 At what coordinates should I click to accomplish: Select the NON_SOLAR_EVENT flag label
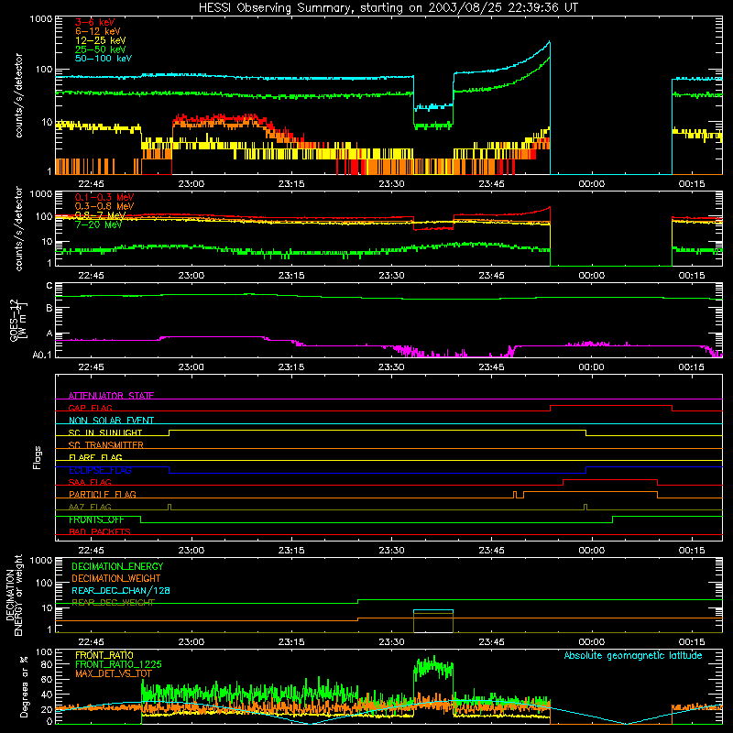pyautogui.click(x=111, y=421)
